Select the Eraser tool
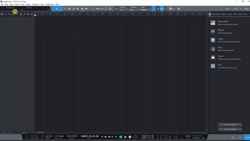250x141 pixels. pos(70,9)
